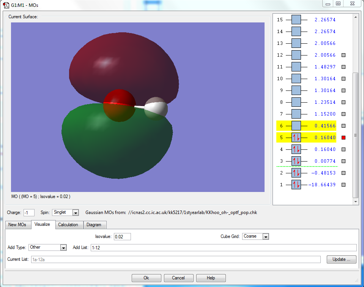The height and width of the screenshot is (287, 364).
Task: Select the MO 6 orbital box
Action: click(296, 126)
